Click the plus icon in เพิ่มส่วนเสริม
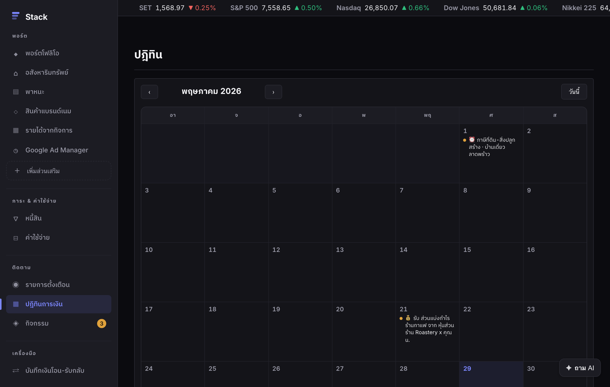 click(17, 171)
